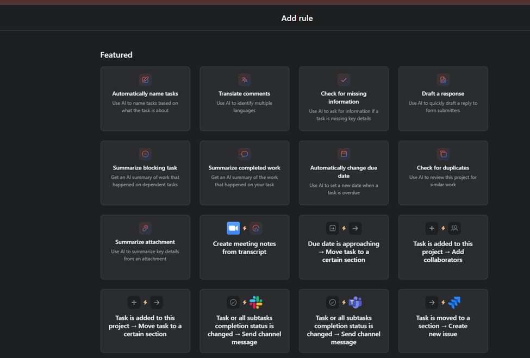
Task: Select the Summarize blocking task rule title
Action: (145, 168)
